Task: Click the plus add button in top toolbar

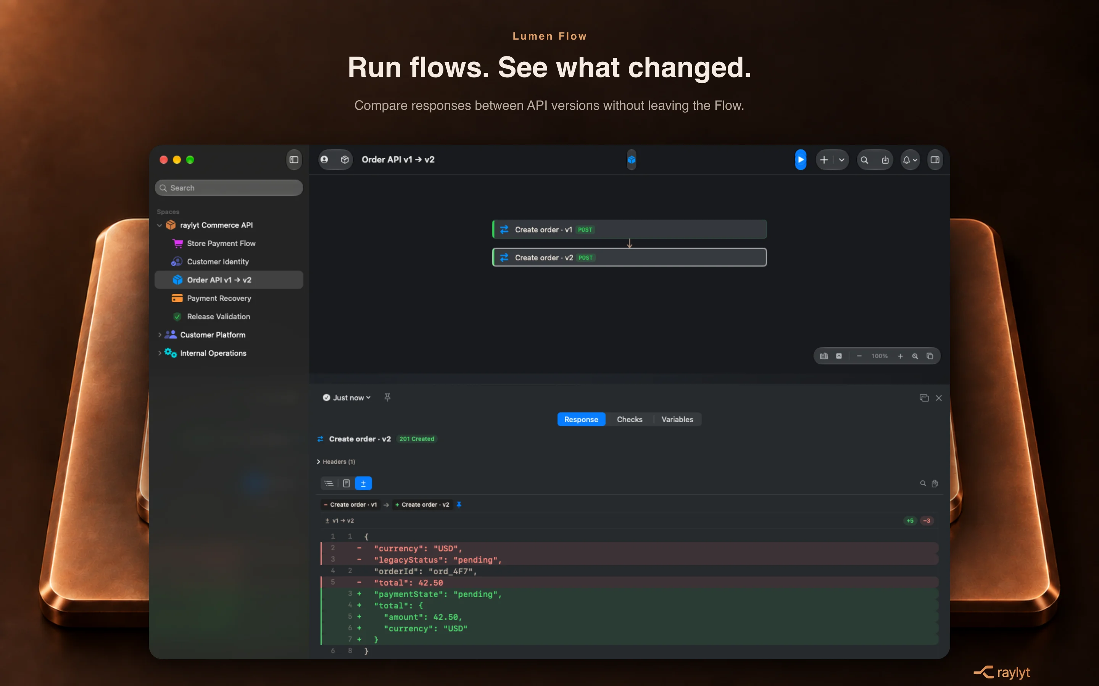Action: 824,160
